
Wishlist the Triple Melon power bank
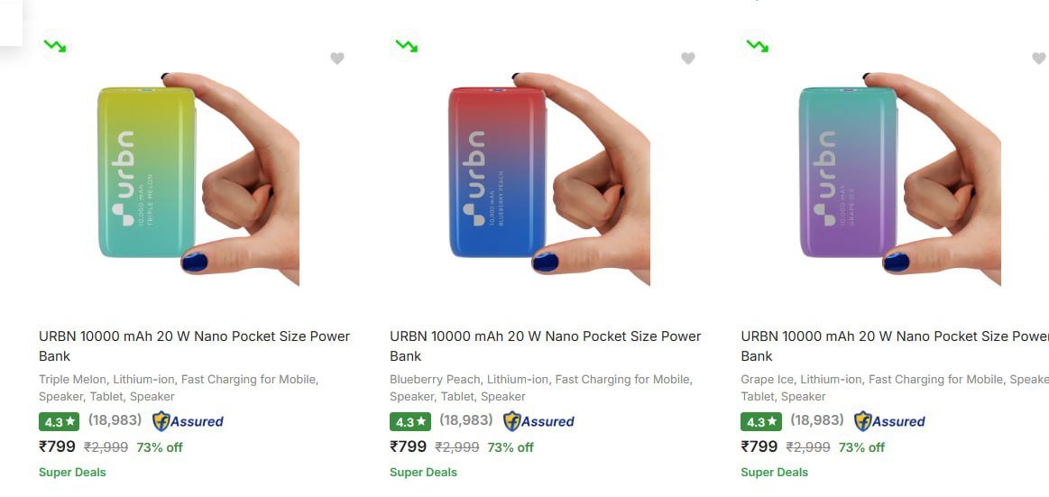[337, 59]
